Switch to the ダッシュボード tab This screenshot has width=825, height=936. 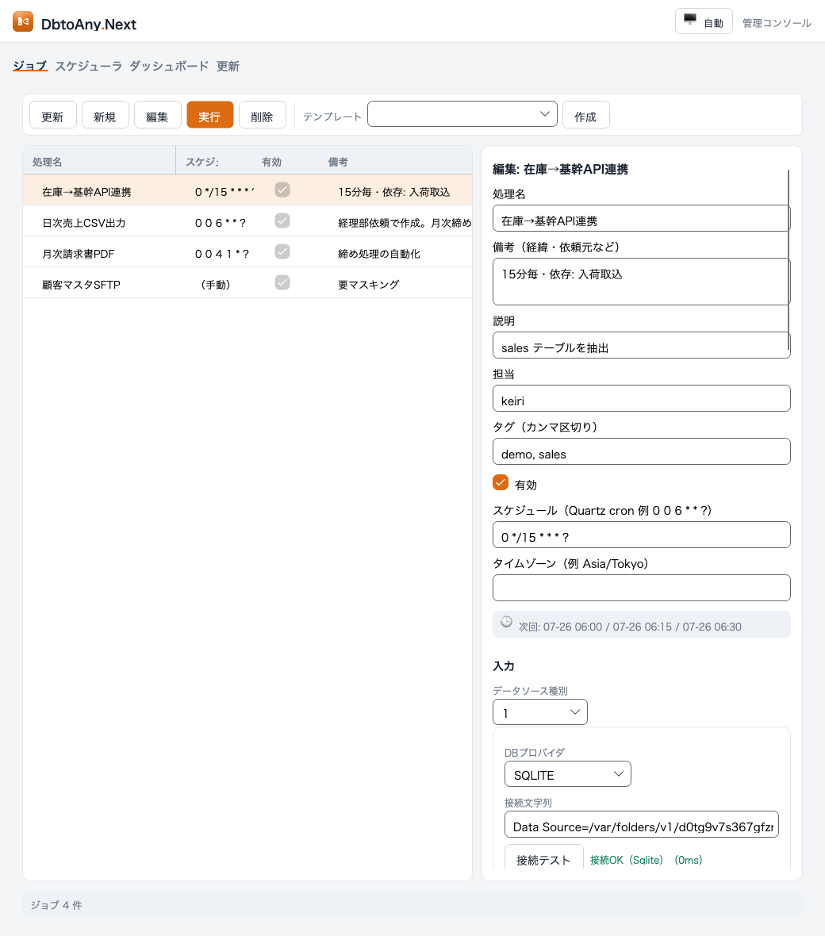[169, 66]
